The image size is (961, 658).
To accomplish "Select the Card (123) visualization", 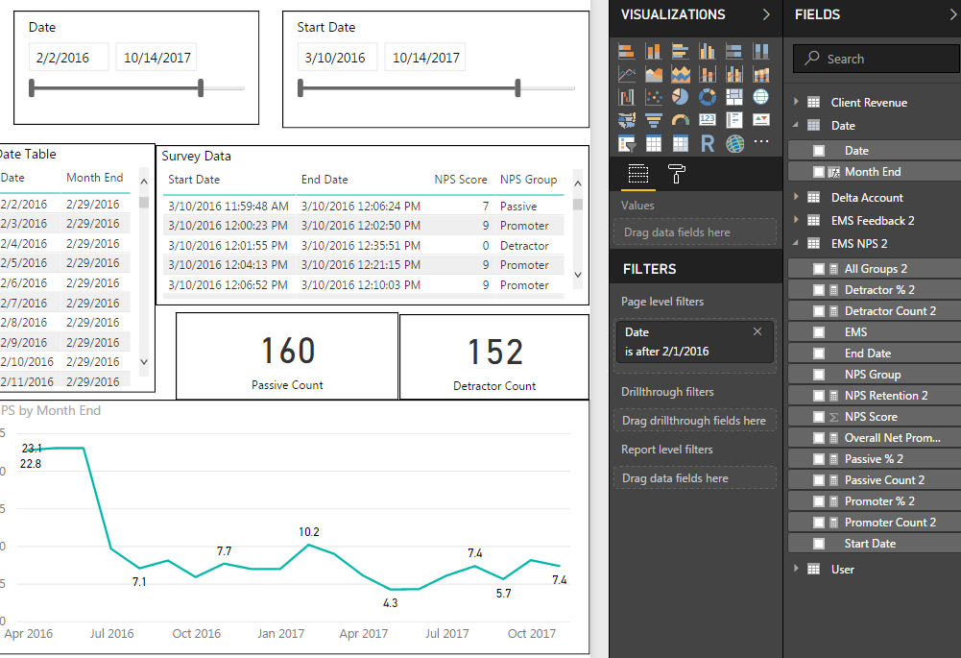I will pos(708,120).
